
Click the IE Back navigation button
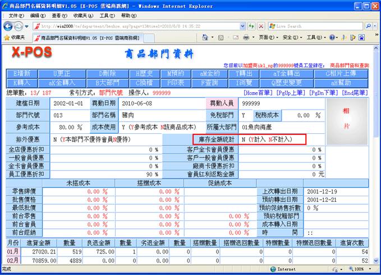8,26
